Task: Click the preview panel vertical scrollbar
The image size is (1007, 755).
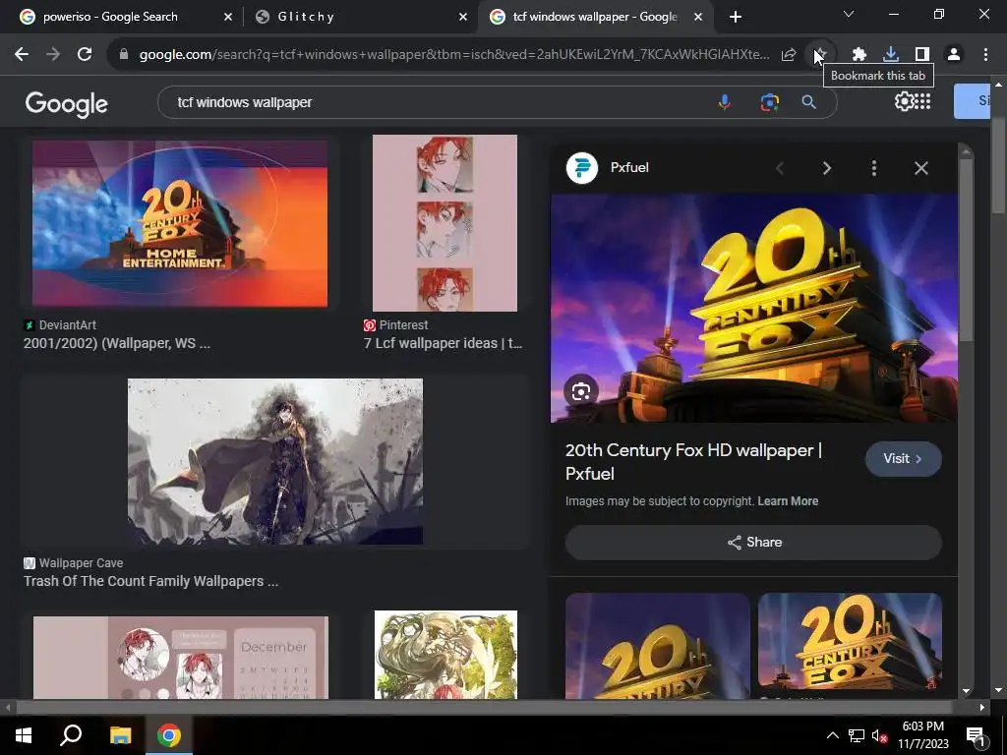Action: coord(966,251)
